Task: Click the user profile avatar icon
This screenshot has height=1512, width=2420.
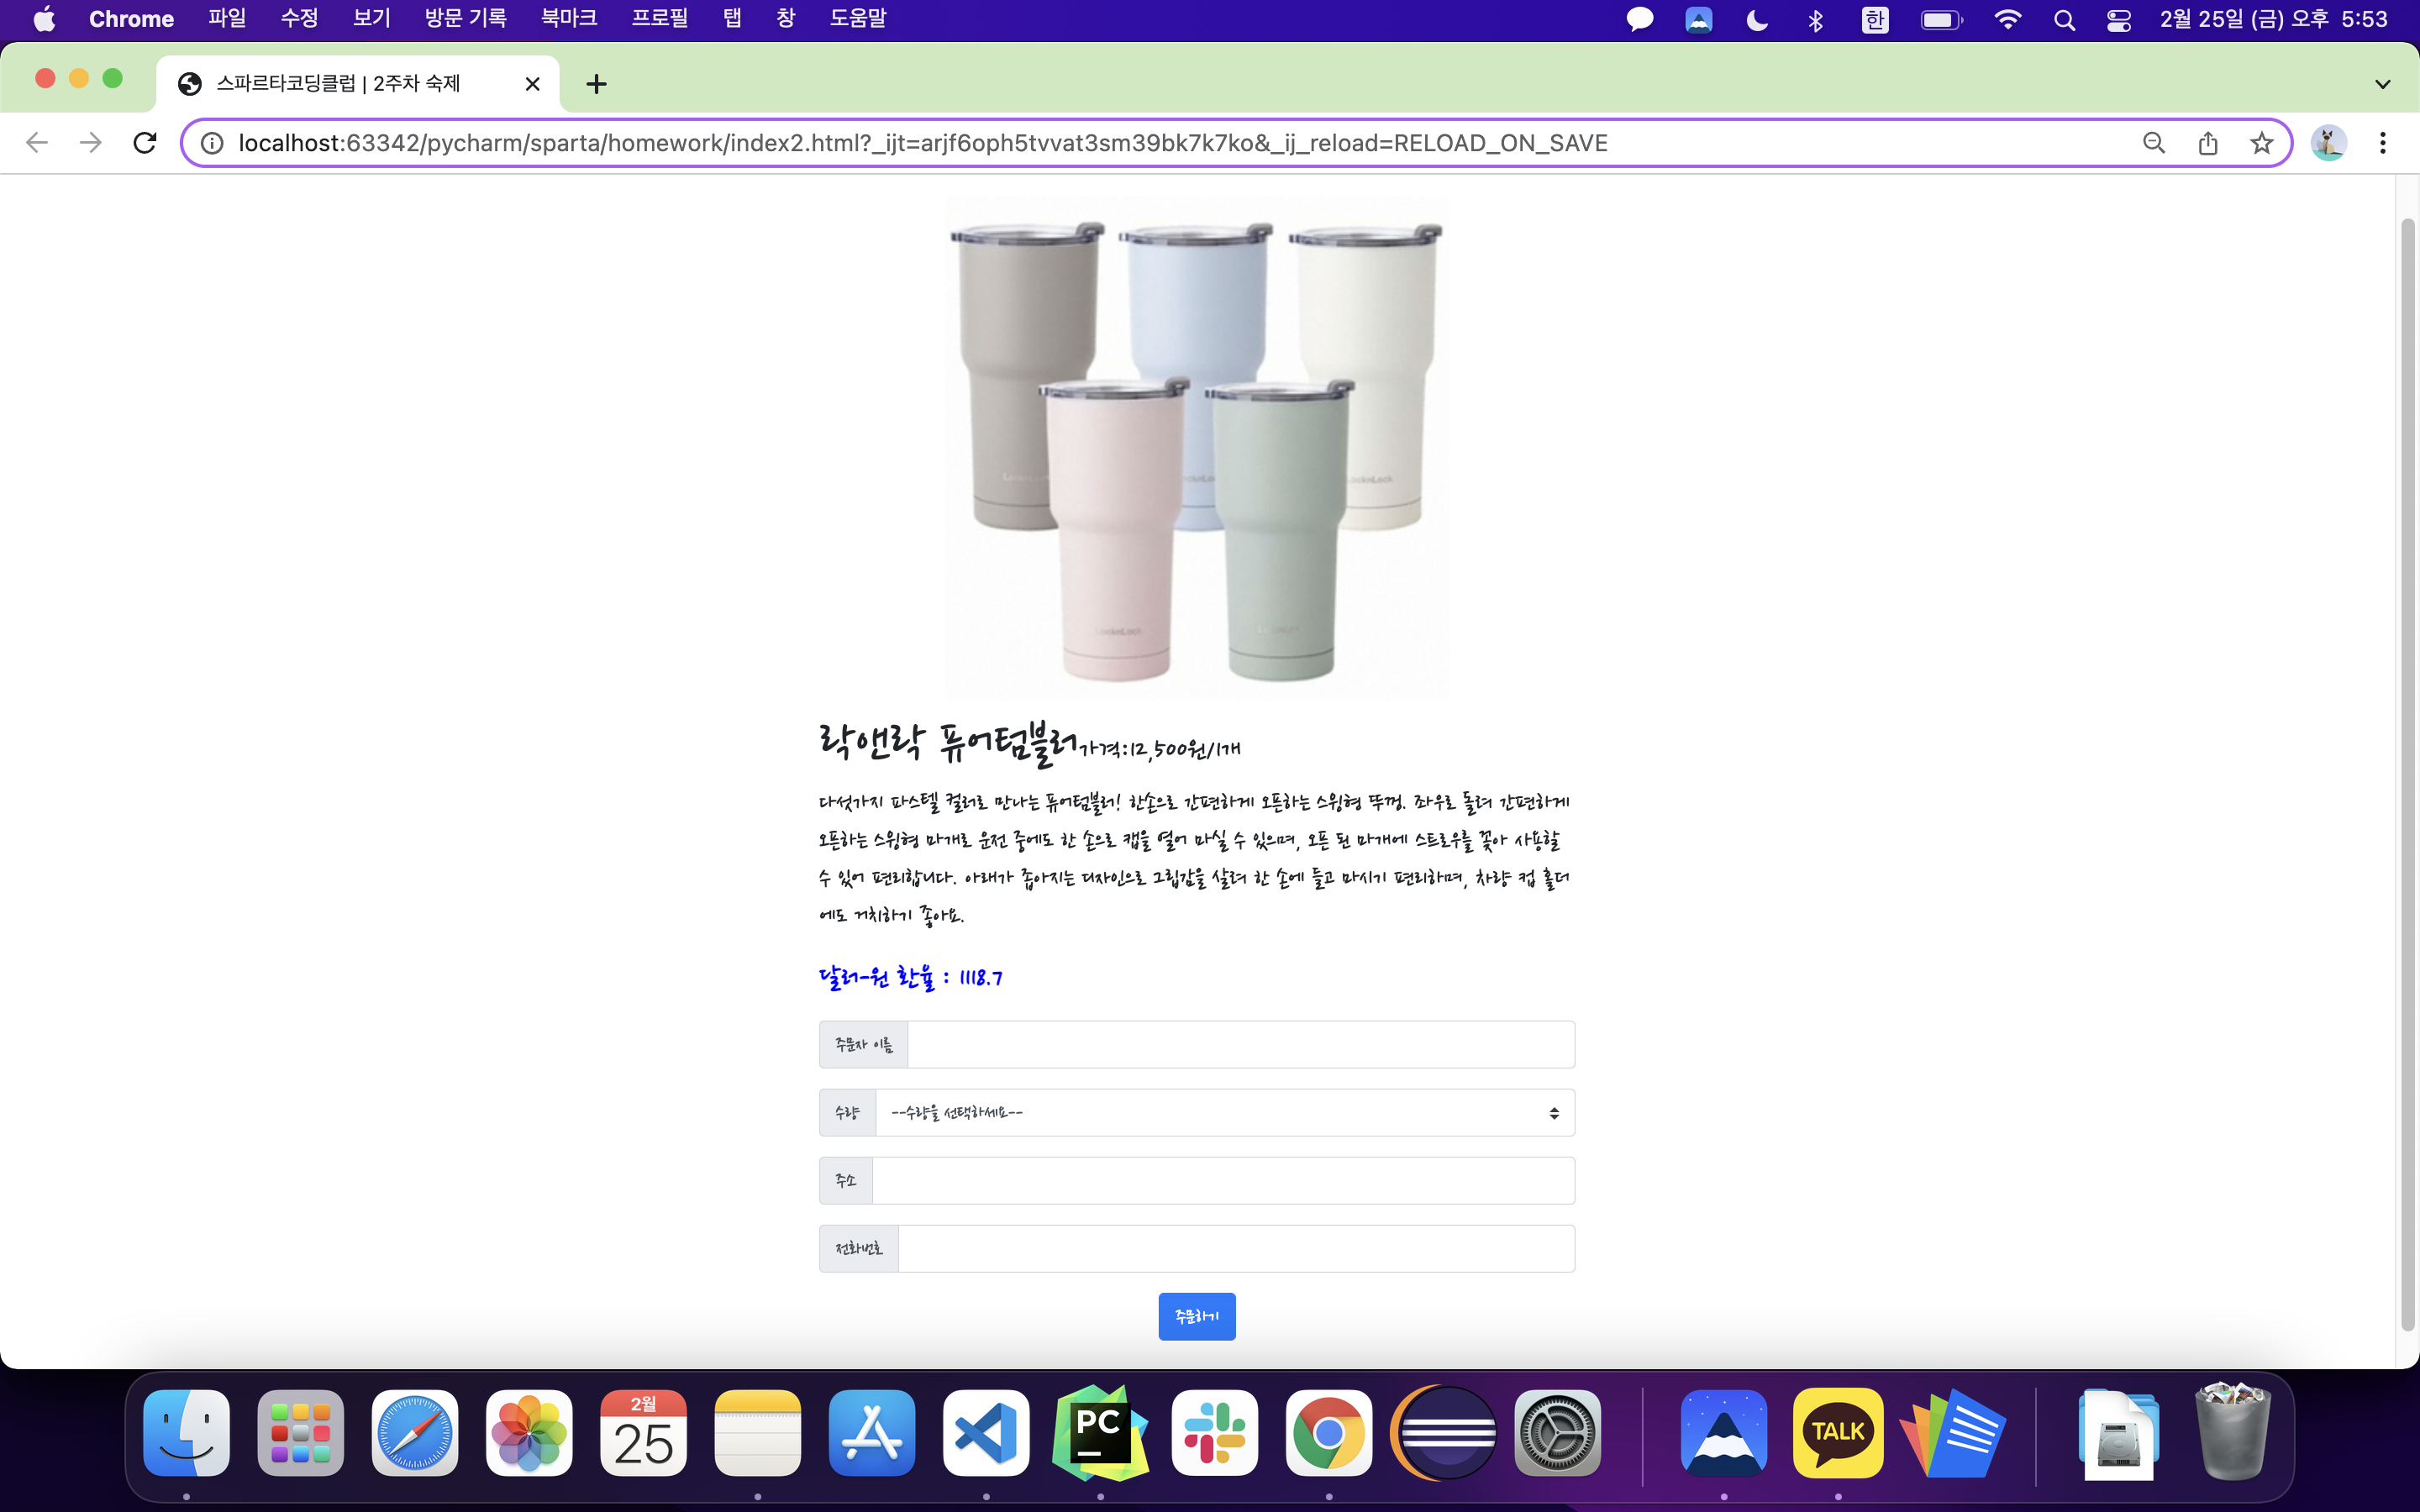Action: (x=2328, y=143)
